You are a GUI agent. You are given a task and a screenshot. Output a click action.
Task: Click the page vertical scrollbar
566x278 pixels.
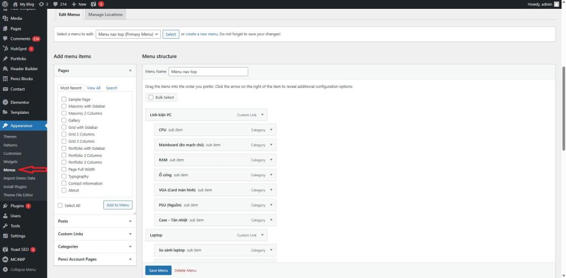[x=564, y=108]
